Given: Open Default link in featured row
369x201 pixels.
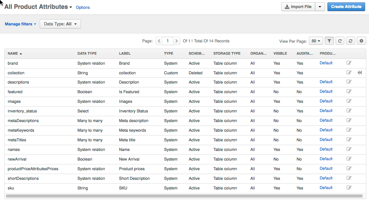Looking at the screenshot, I should (326, 91).
